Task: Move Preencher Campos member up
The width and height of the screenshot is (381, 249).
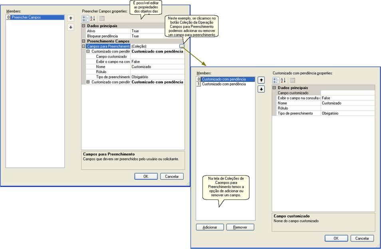Action: point(71,18)
